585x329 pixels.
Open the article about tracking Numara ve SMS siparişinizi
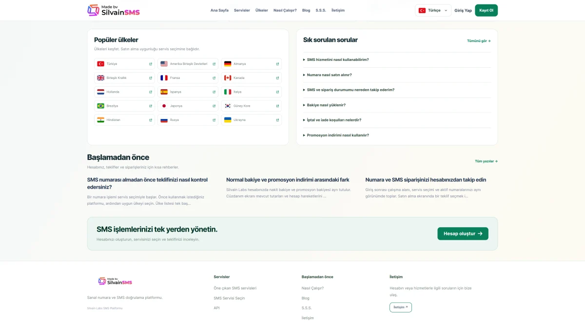point(426,180)
